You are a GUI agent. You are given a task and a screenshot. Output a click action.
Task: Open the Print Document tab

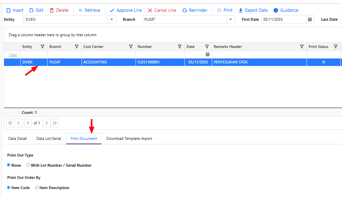pyautogui.click(x=84, y=139)
